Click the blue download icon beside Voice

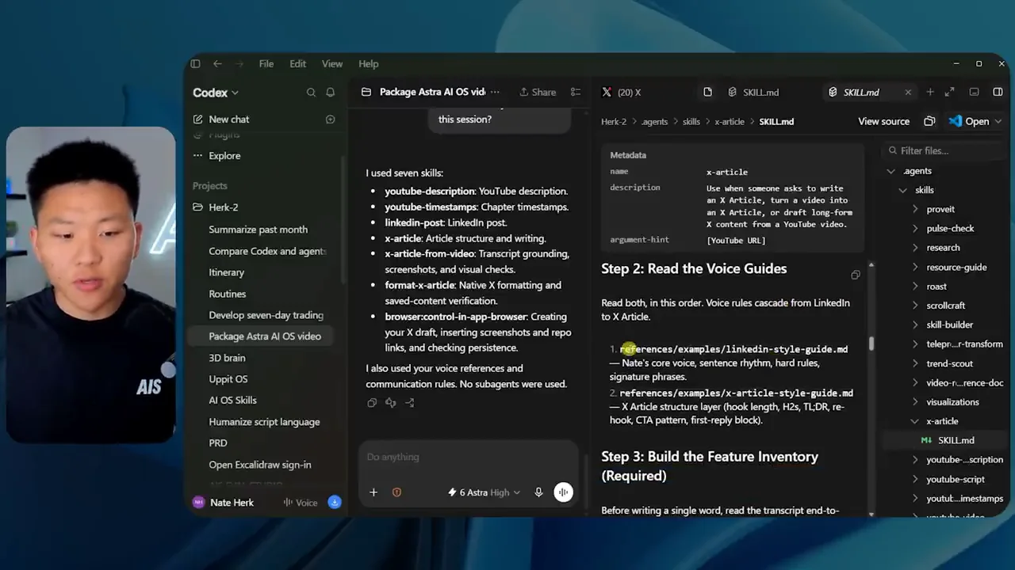coord(335,503)
